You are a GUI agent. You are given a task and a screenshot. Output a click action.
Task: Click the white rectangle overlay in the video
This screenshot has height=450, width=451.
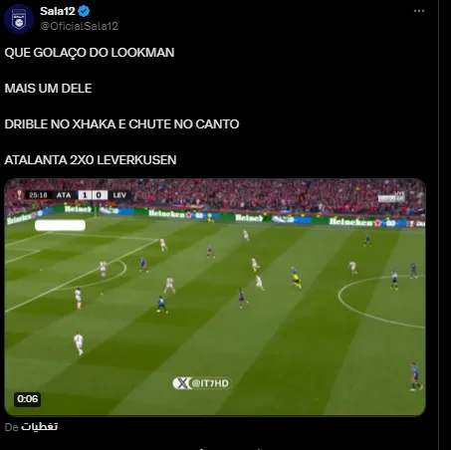click(x=60, y=225)
